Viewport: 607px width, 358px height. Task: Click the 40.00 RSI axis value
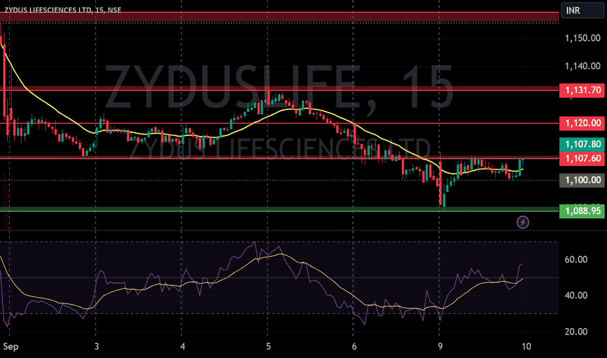pos(576,296)
